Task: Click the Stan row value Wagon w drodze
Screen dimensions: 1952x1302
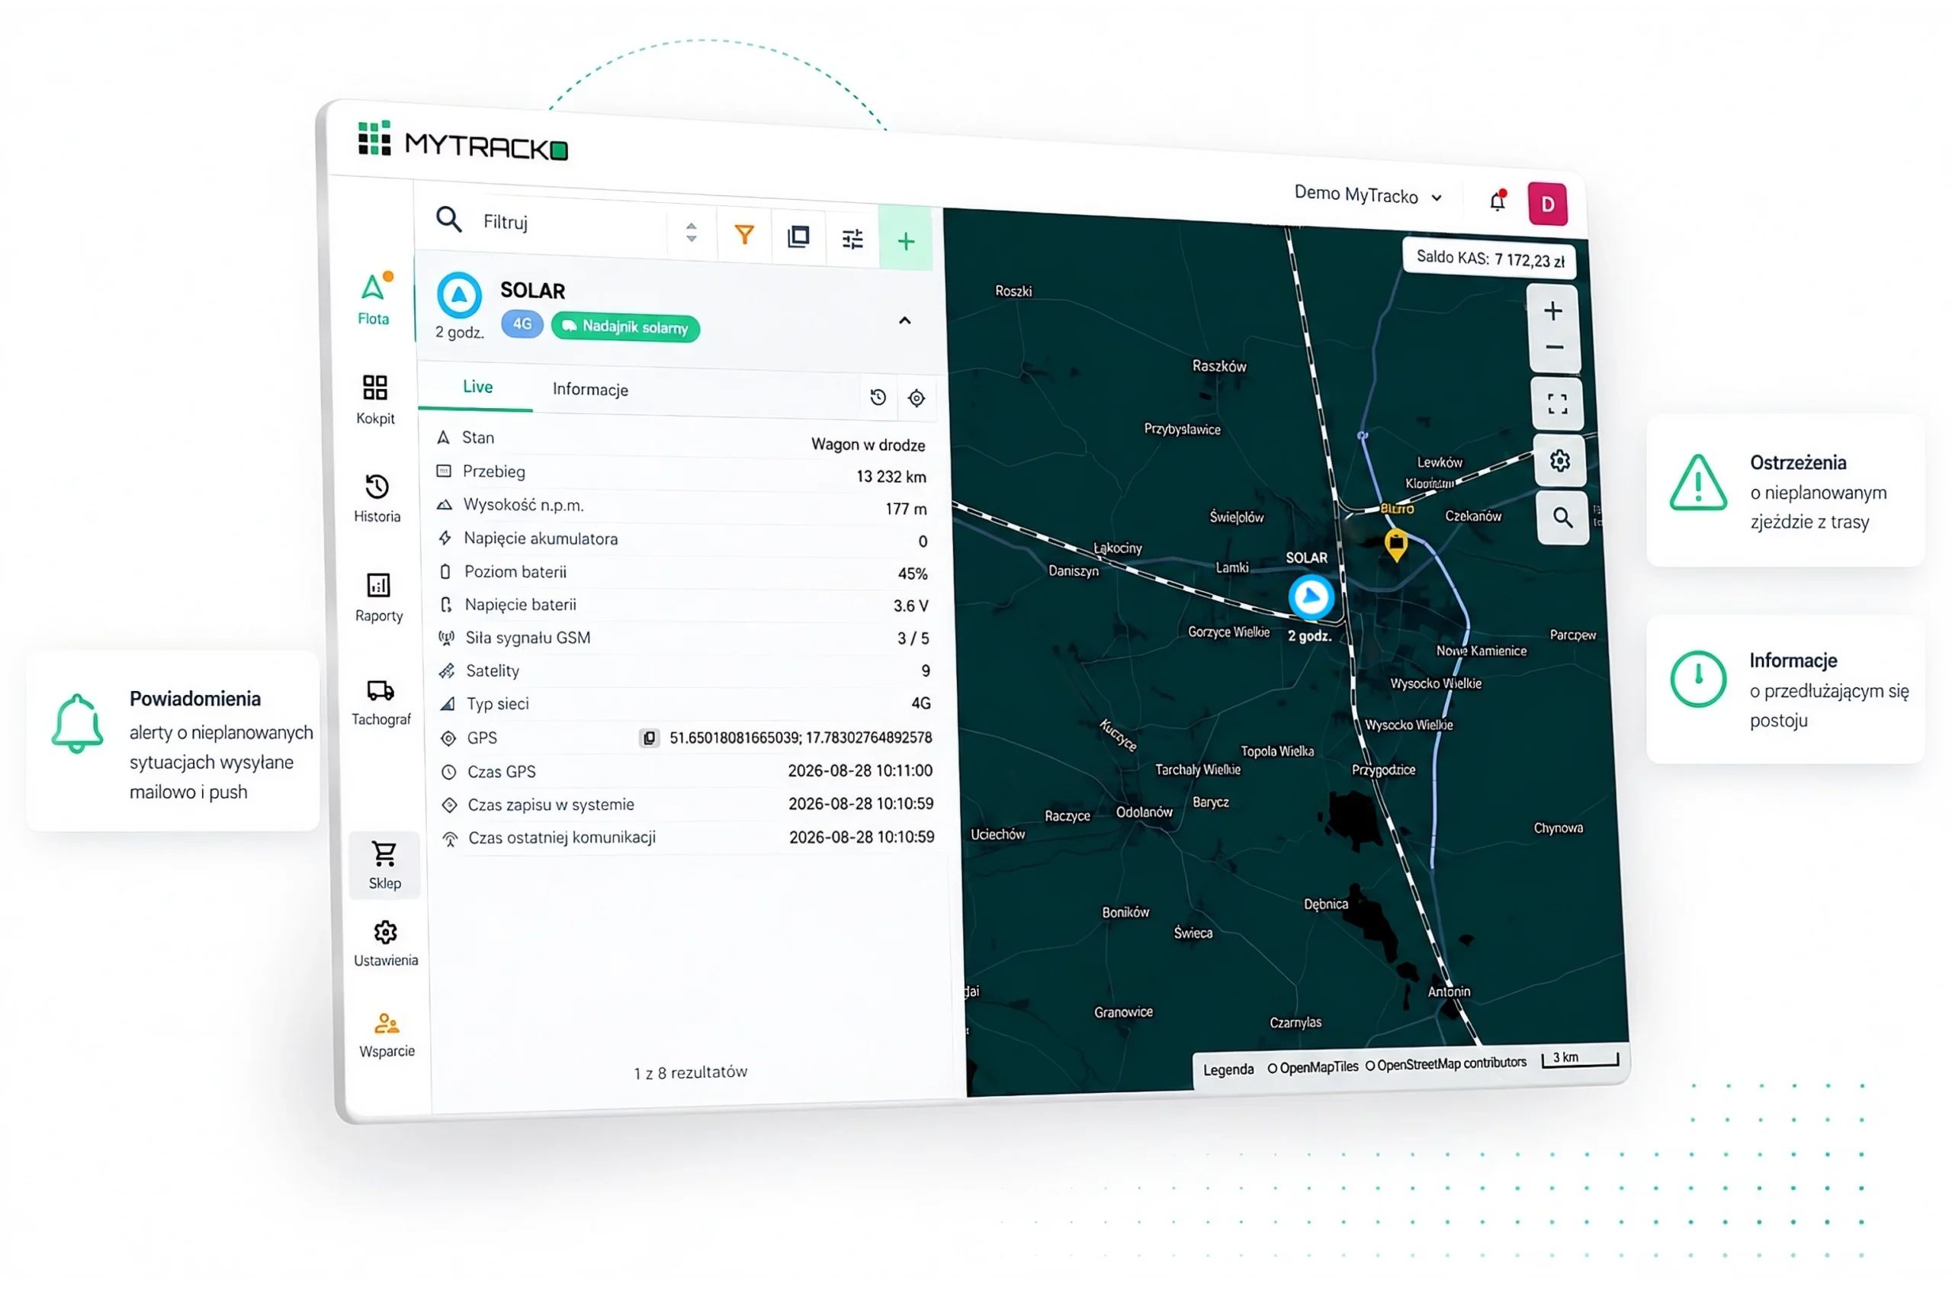Action: point(868,444)
